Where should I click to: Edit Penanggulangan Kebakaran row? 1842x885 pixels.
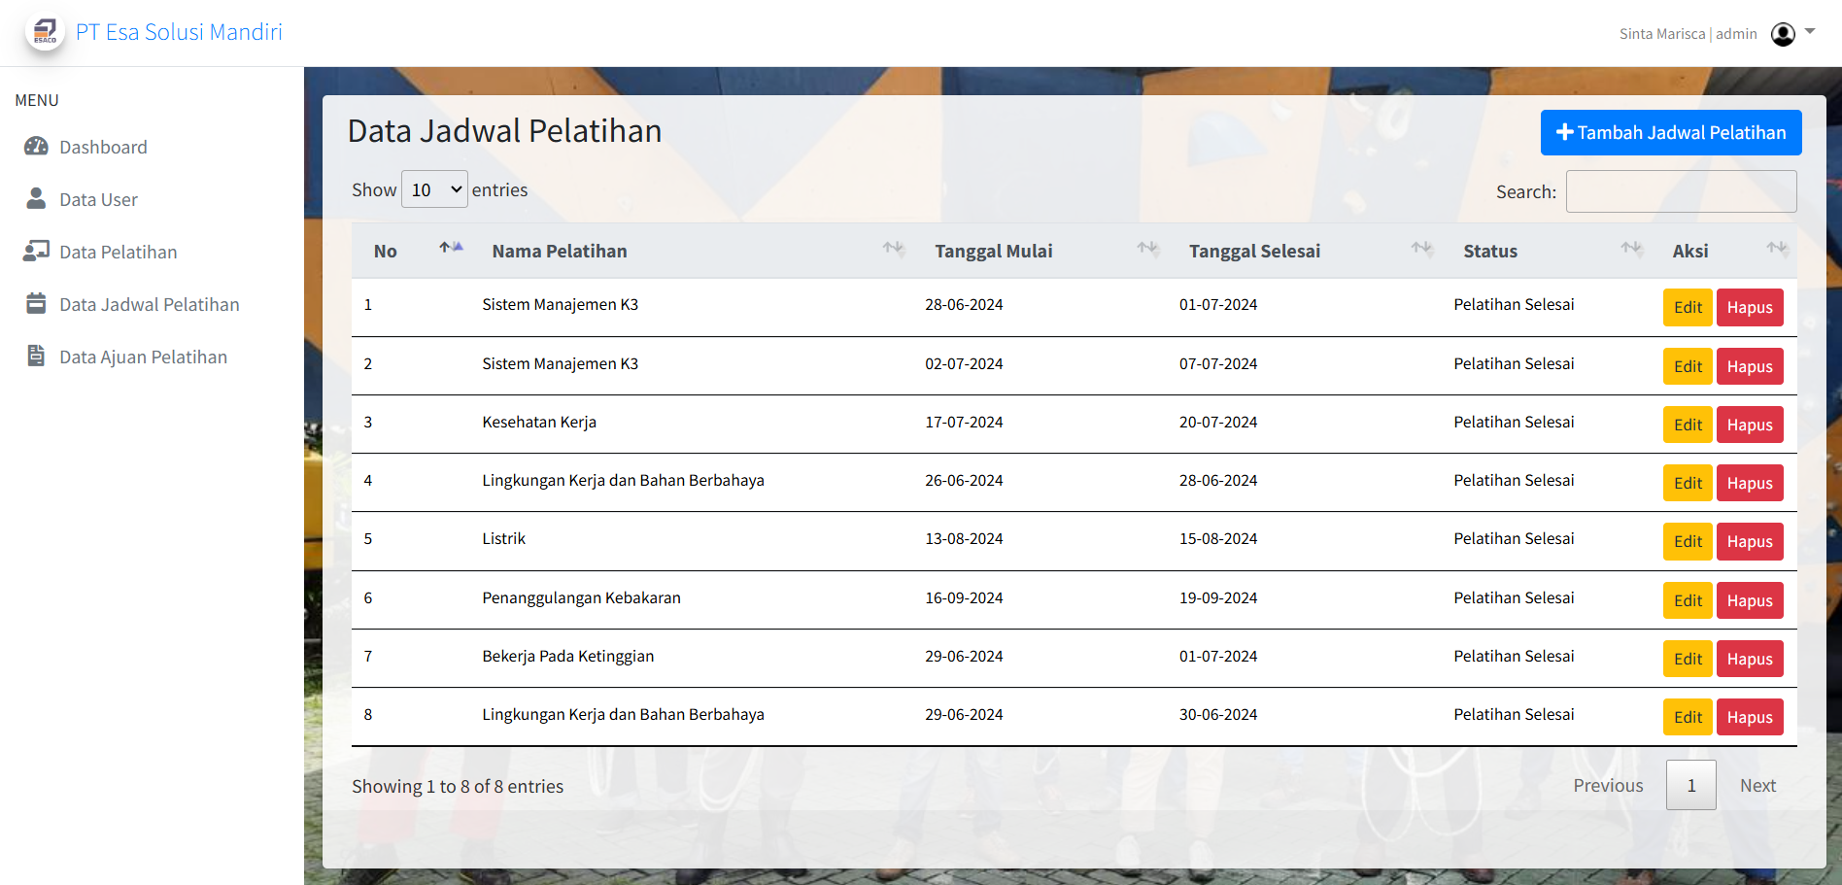pyautogui.click(x=1688, y=600)
